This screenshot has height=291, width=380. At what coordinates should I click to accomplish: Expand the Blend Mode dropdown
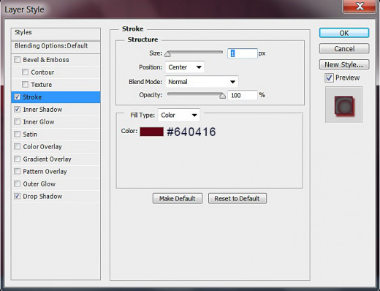click(202, 82)
